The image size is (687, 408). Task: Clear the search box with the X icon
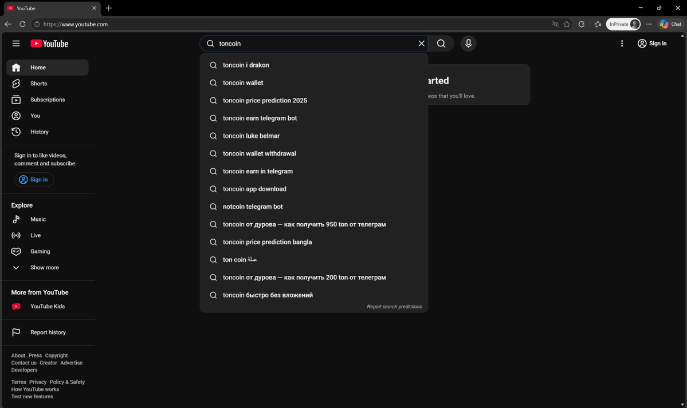click(421, 43)
